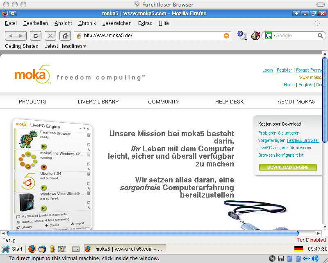Launch Firefox from the taskbar quick launcher
The height and width of the screenshot is (263, 328).
coord(32,249)
